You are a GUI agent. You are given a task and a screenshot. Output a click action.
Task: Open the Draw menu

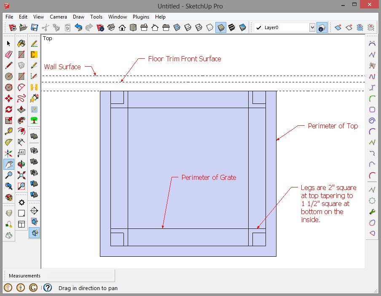point(78,17)
